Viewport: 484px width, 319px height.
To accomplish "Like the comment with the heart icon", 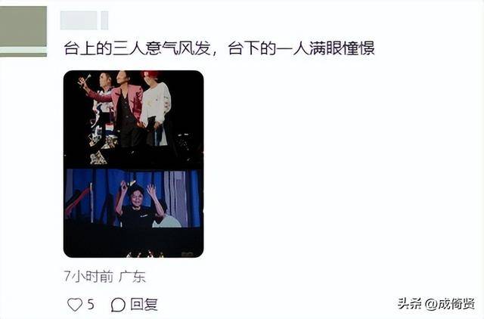I will (75, 305).
